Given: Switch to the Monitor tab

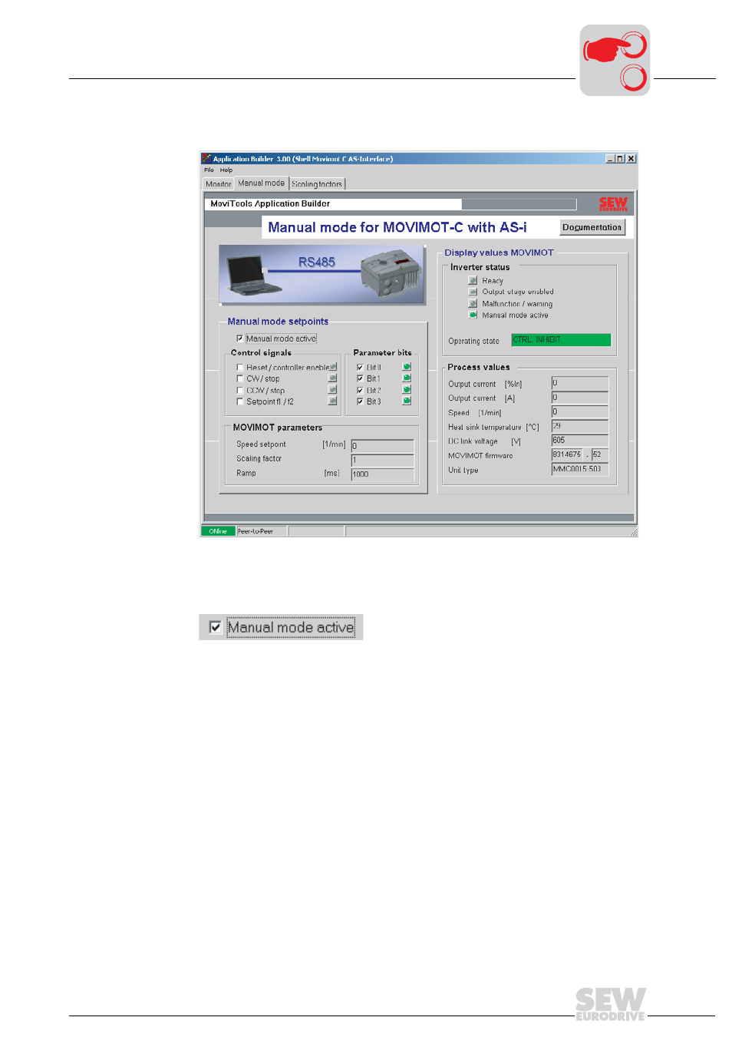Looking at the screenshot, I should [218, 184].
